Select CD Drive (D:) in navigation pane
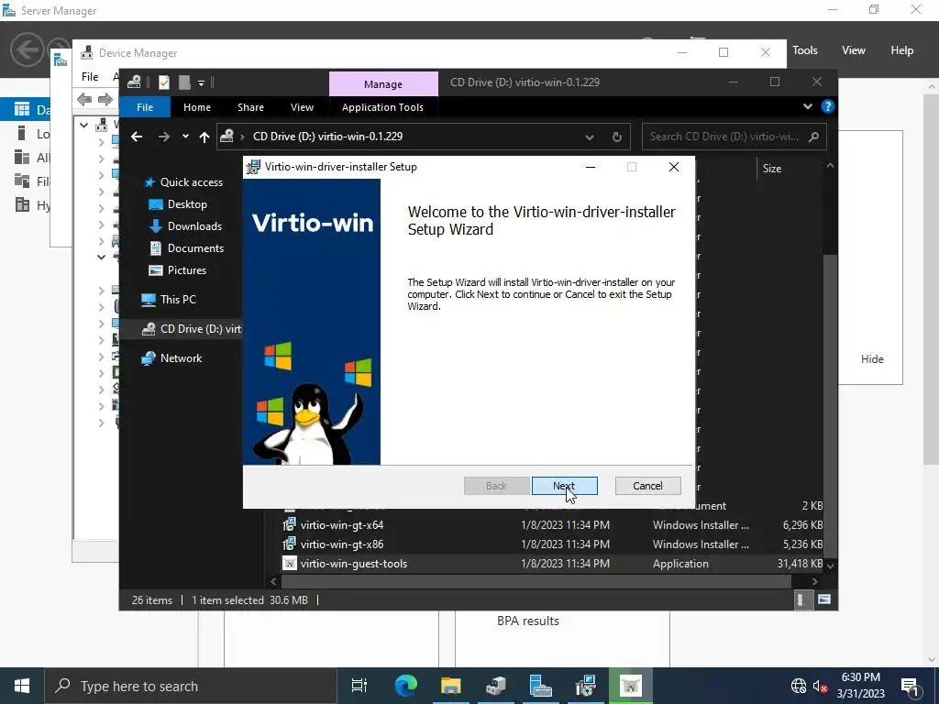Screen dimensions: 939x704 tap(191, 329)
